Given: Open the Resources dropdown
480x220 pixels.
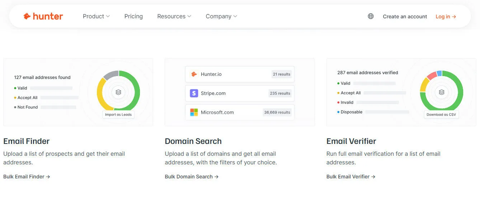Looking at the screenshot, I should [x=174, y=16].
